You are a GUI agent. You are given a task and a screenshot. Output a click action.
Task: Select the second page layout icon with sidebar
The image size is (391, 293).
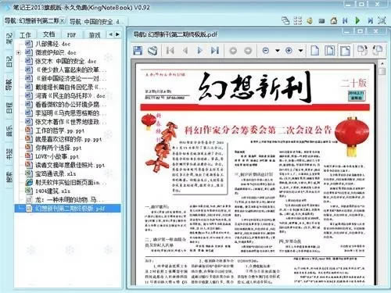point(330,50)
